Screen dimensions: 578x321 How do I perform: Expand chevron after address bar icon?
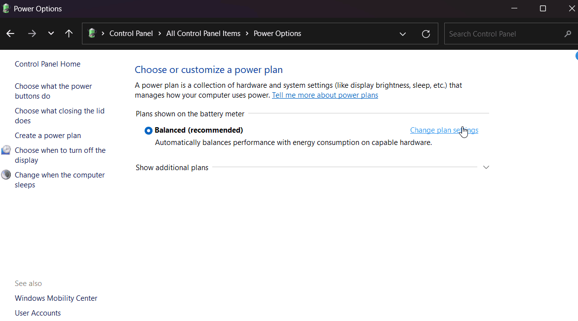pos(103,34)
